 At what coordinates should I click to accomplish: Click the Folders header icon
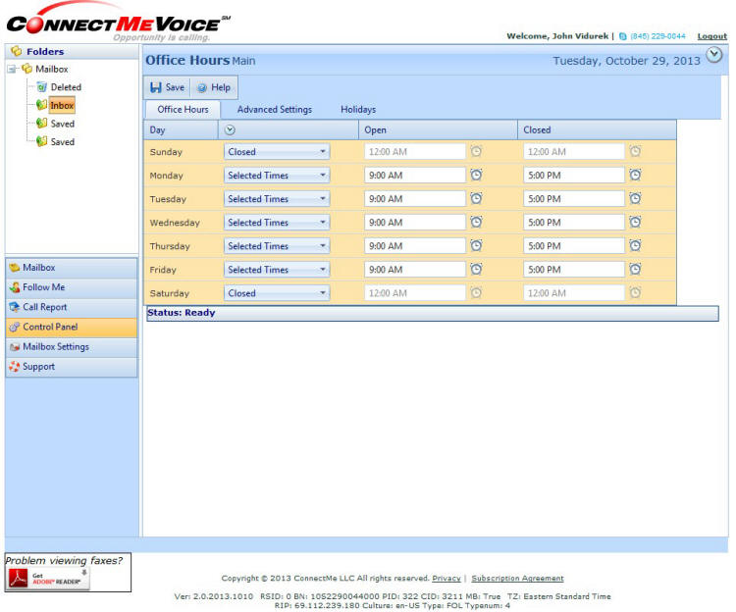(17, 51)
